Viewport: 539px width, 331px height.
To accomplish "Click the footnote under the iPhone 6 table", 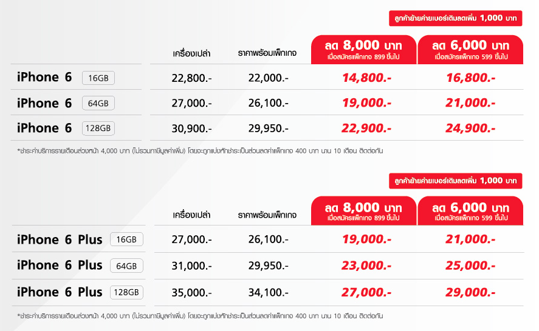I will pos(200,151).
